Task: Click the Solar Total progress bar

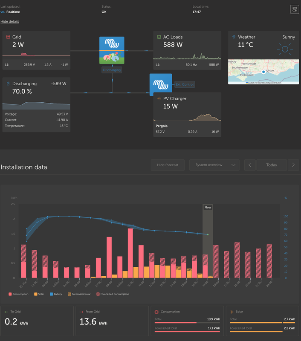Action: [x=263, y=323]
